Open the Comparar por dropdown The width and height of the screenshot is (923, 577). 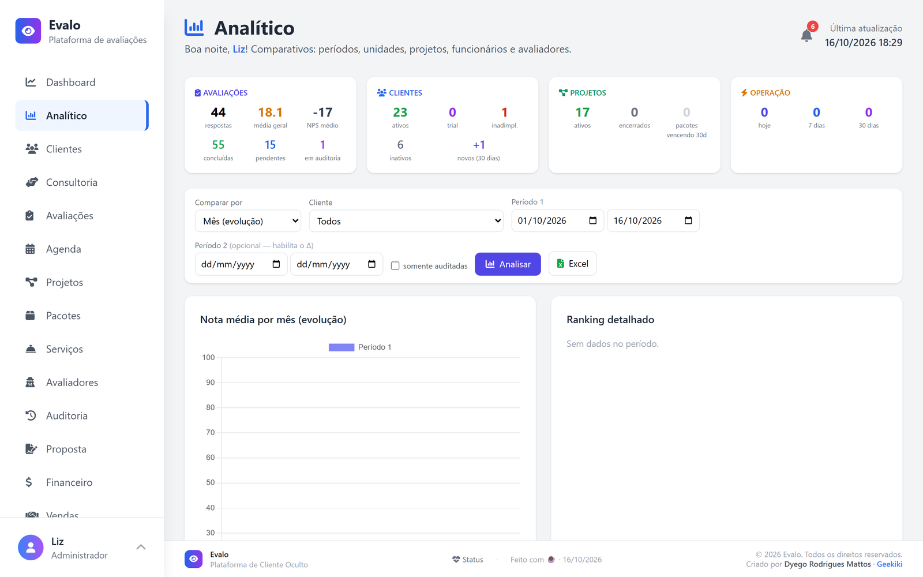coord(248,221)
